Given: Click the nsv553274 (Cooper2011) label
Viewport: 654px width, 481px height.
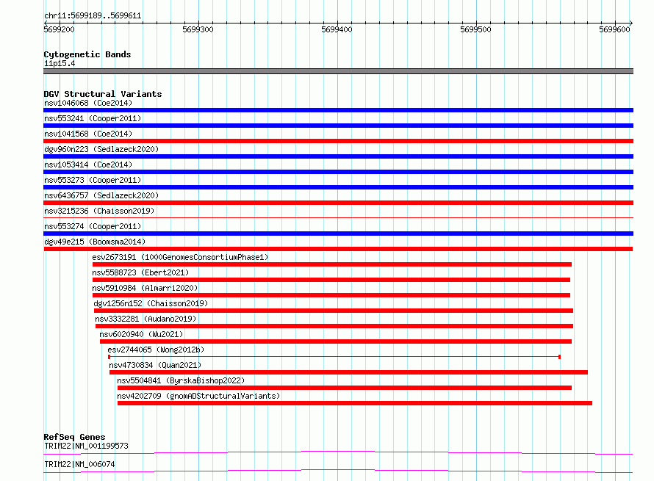Looking at the screenshot, I should pos(93,226).
